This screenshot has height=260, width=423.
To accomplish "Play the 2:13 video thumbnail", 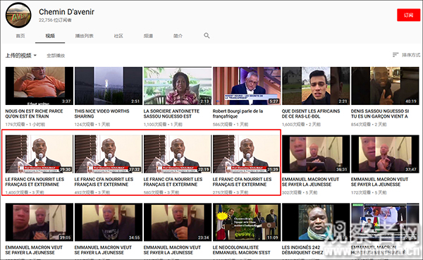I will [x=178, y=86].
